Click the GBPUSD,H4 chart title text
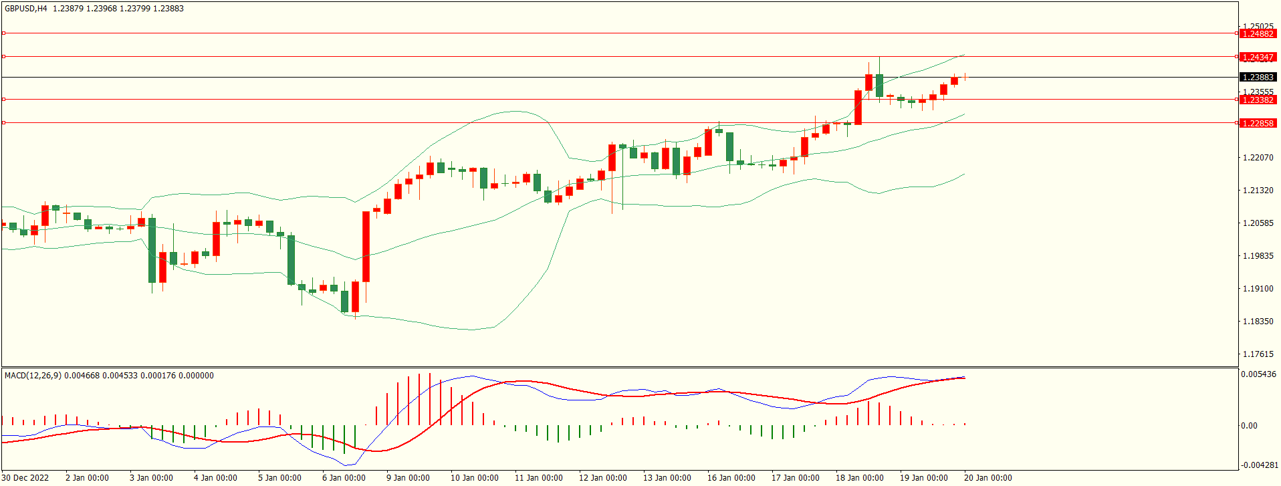 pos(26,9)
